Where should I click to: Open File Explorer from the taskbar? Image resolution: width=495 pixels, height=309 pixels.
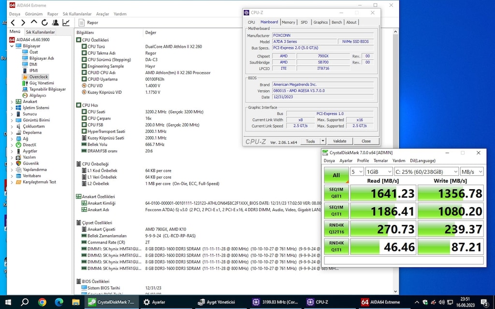coord(75,302)
